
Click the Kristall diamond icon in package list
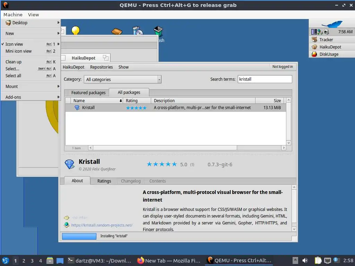pos(77,108)
